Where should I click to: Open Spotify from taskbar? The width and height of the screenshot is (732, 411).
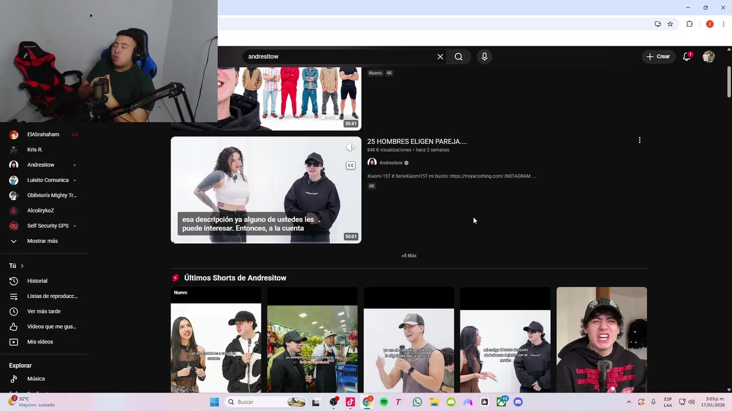(384, 402)
